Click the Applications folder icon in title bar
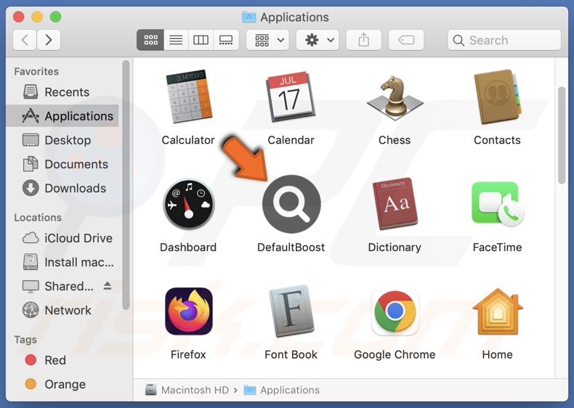The width and height of the screenshot is (574, 408). [x=249, y=17]
